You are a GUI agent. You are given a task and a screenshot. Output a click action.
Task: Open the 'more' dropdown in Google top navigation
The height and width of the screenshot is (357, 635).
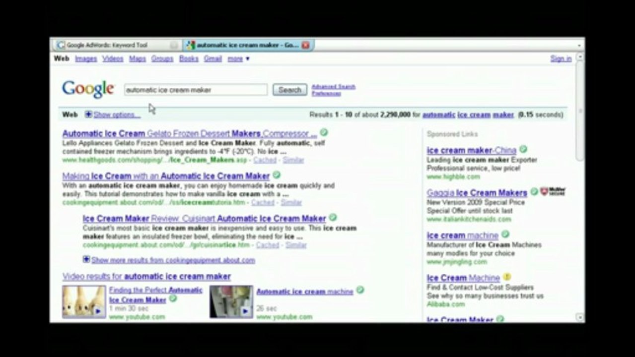tap(238, 59)
